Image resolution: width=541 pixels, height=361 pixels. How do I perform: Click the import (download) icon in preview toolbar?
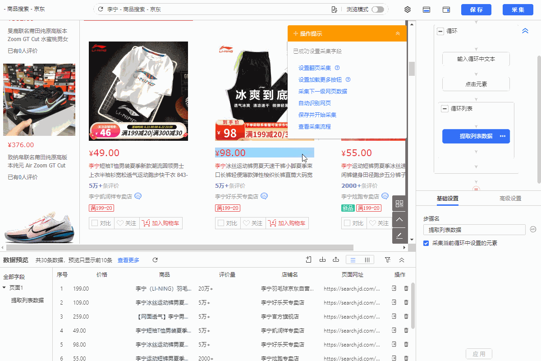click(x=322, y=259)
